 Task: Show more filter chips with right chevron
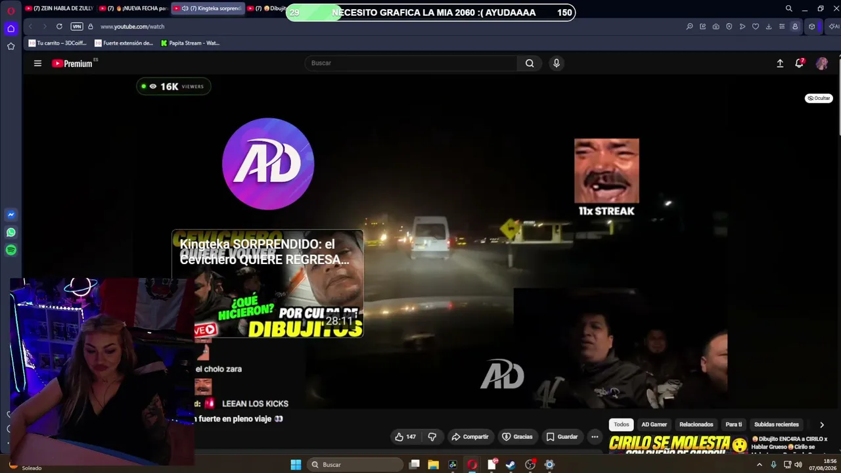tap(821, 424)
